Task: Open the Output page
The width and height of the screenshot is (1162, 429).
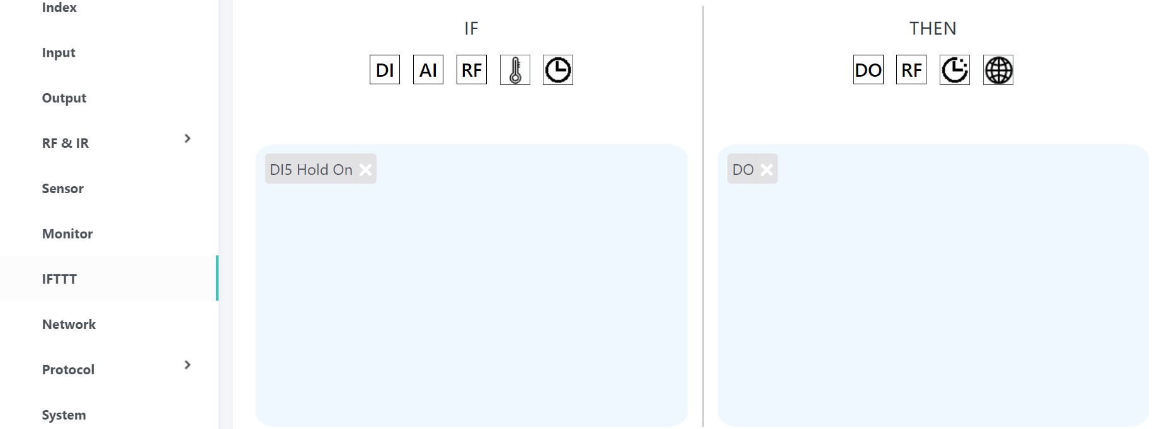Action: [64, 98]
